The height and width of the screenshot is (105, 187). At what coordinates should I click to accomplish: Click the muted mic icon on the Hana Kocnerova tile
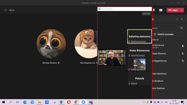pos(129,56)
